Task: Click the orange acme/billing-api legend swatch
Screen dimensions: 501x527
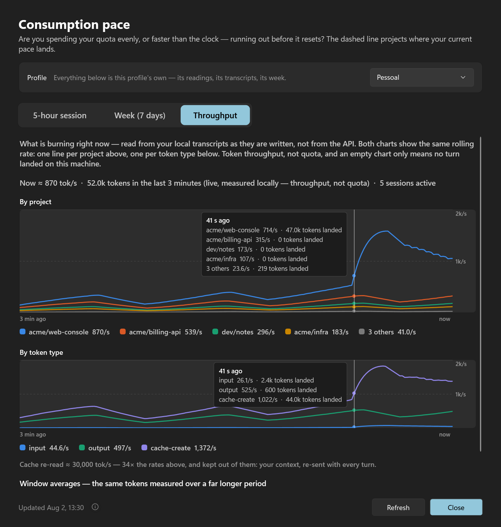Action: [x=123, y=332]
